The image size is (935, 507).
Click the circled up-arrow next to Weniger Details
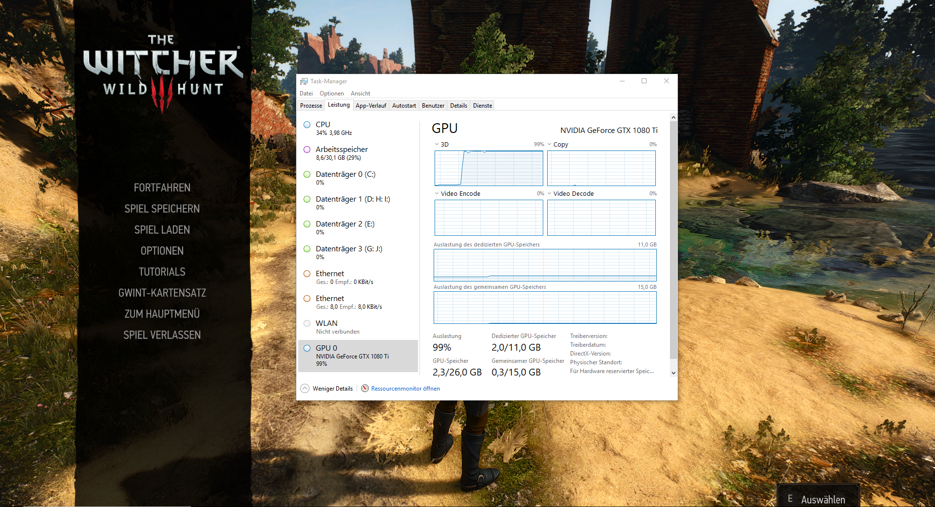(x=305, y=388)
